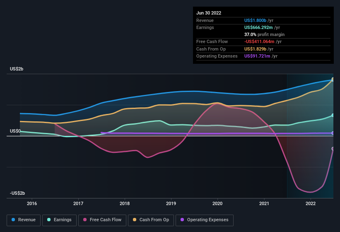Click the Revenue endpoint marker on chart
This screenshot has height=232, width=340.
[x=333, y=80]
